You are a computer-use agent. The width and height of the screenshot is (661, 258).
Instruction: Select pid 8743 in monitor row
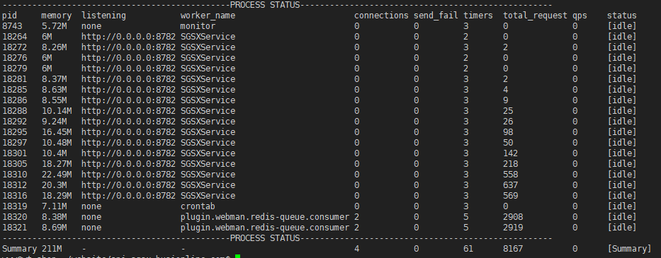tap(12, 26)
